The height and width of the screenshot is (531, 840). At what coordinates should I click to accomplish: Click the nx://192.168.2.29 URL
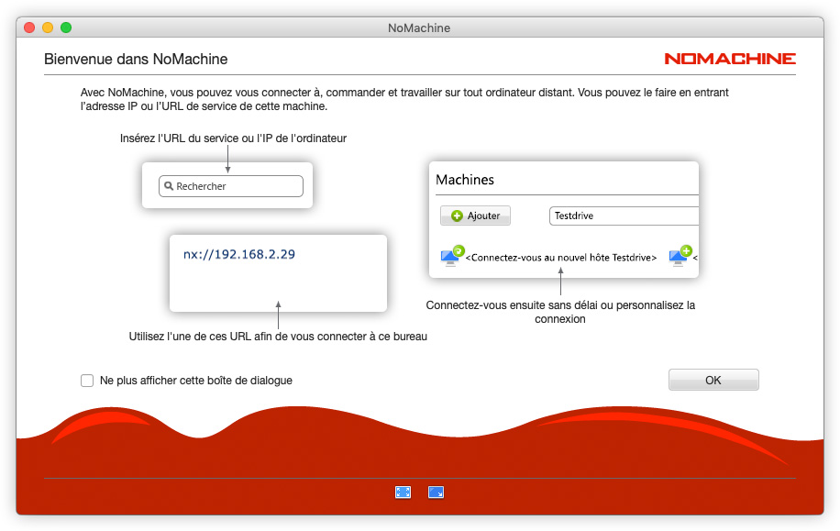point(239,254)
